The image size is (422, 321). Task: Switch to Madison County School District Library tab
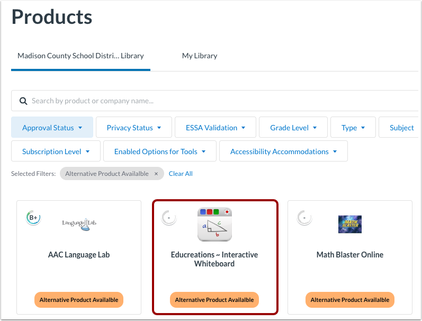pos(80,56)
